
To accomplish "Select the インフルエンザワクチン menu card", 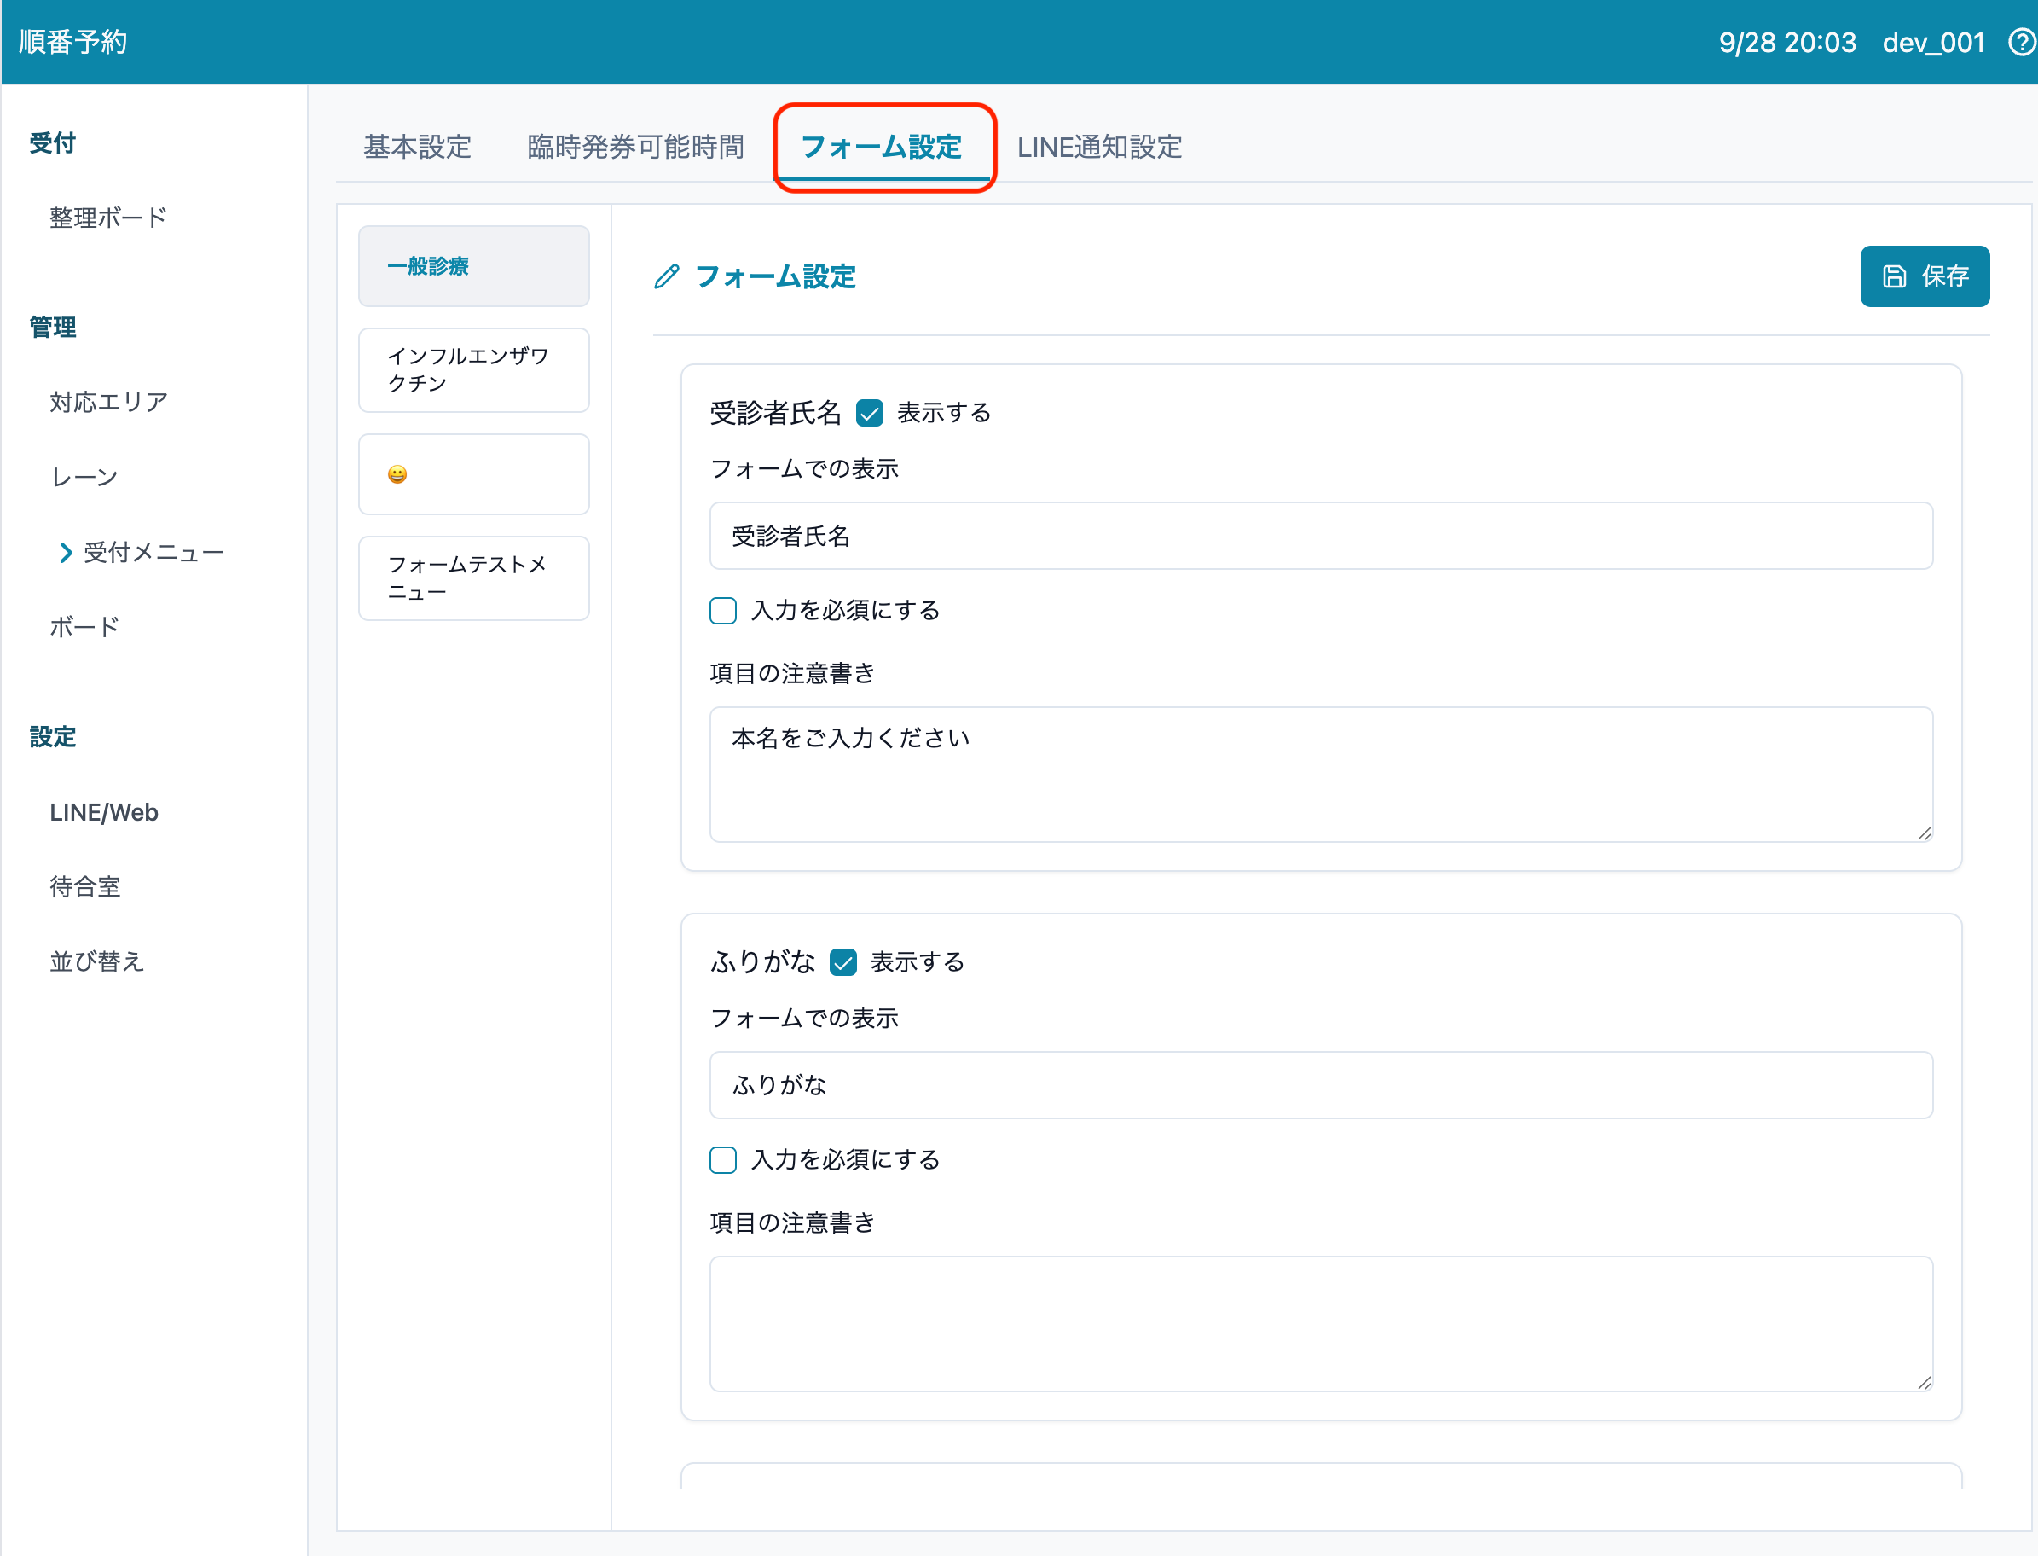I will coord(473,369).
